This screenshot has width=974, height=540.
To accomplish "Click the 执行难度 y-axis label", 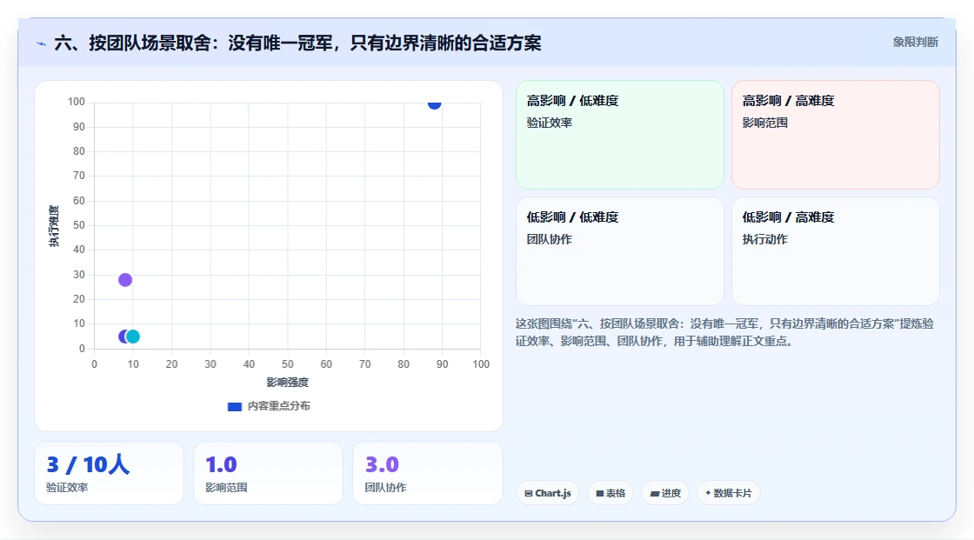I will [x=54, y=225].
